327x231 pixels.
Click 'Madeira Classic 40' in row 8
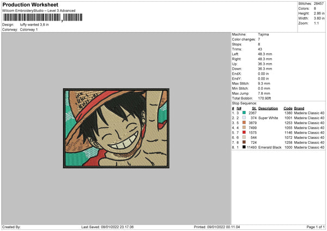pyautogui.click(x=309, y=147)
